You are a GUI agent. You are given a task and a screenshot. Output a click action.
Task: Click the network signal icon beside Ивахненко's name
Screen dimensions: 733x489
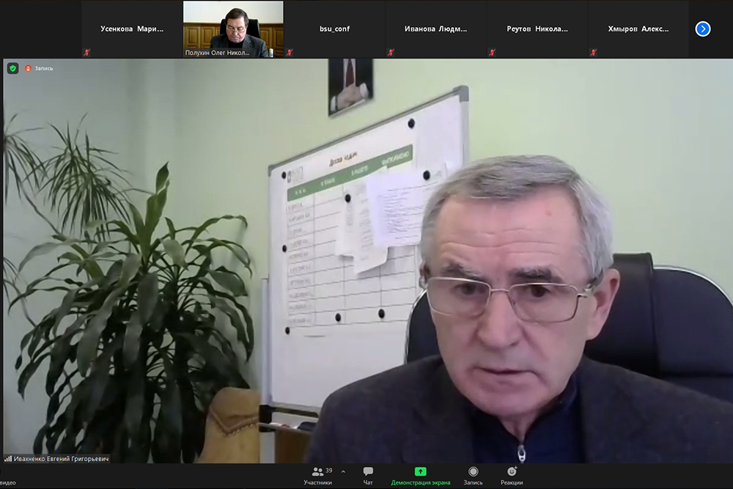(7, 459)
